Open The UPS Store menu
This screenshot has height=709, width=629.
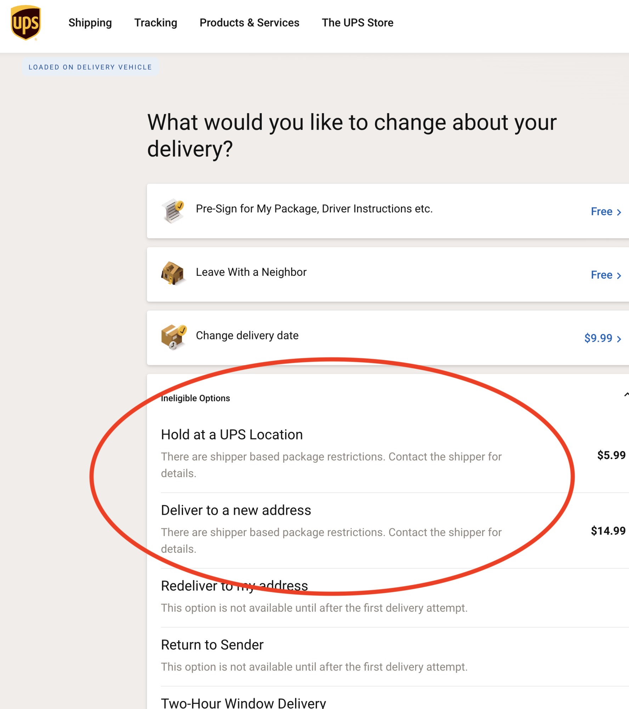(357, 23)
